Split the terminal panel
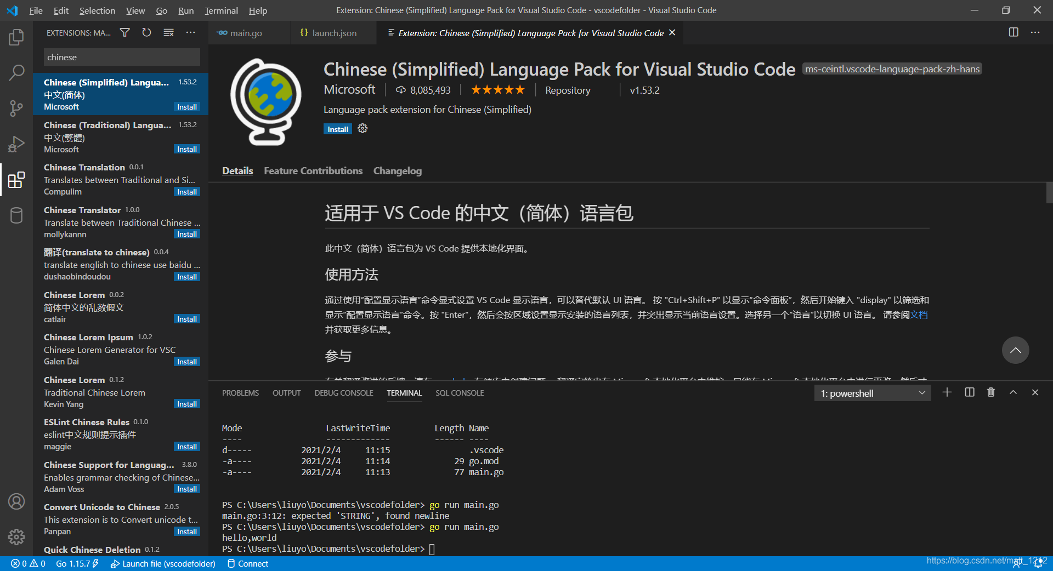Viewport: 1053px width, 571px height. (x=970, y=392)
